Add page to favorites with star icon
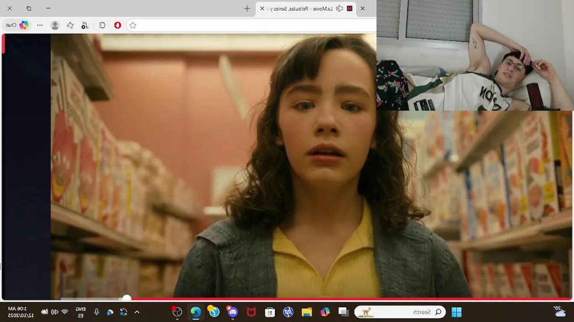 133,25
